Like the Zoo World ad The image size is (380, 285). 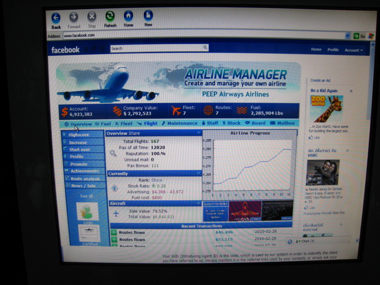(314, 137)
